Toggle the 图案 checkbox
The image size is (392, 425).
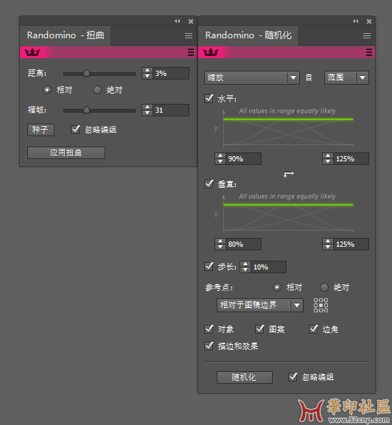click(x=259, y=329)
